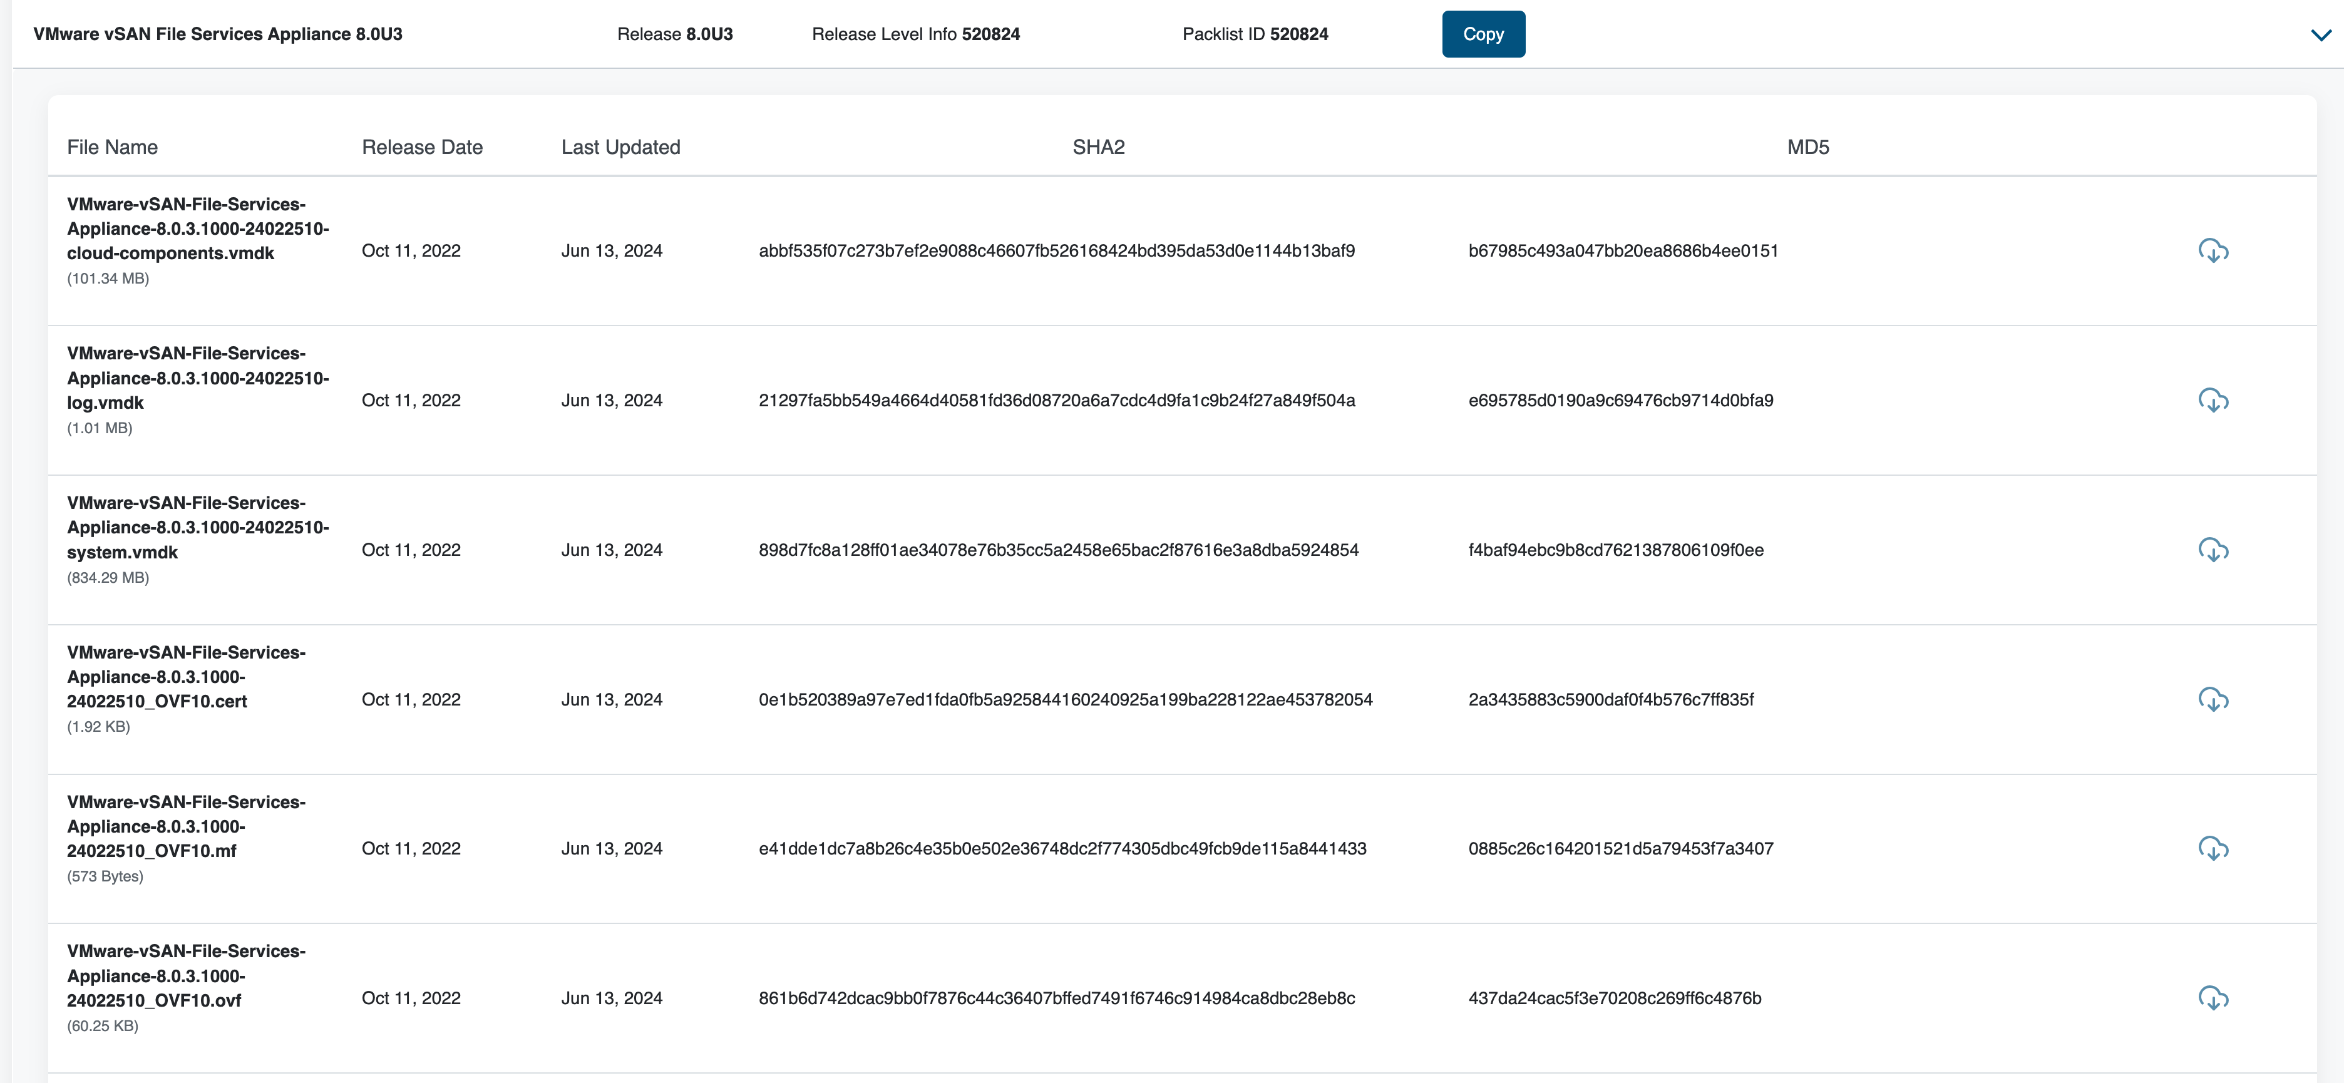Select the SHA2 column header

(1098, 146)
